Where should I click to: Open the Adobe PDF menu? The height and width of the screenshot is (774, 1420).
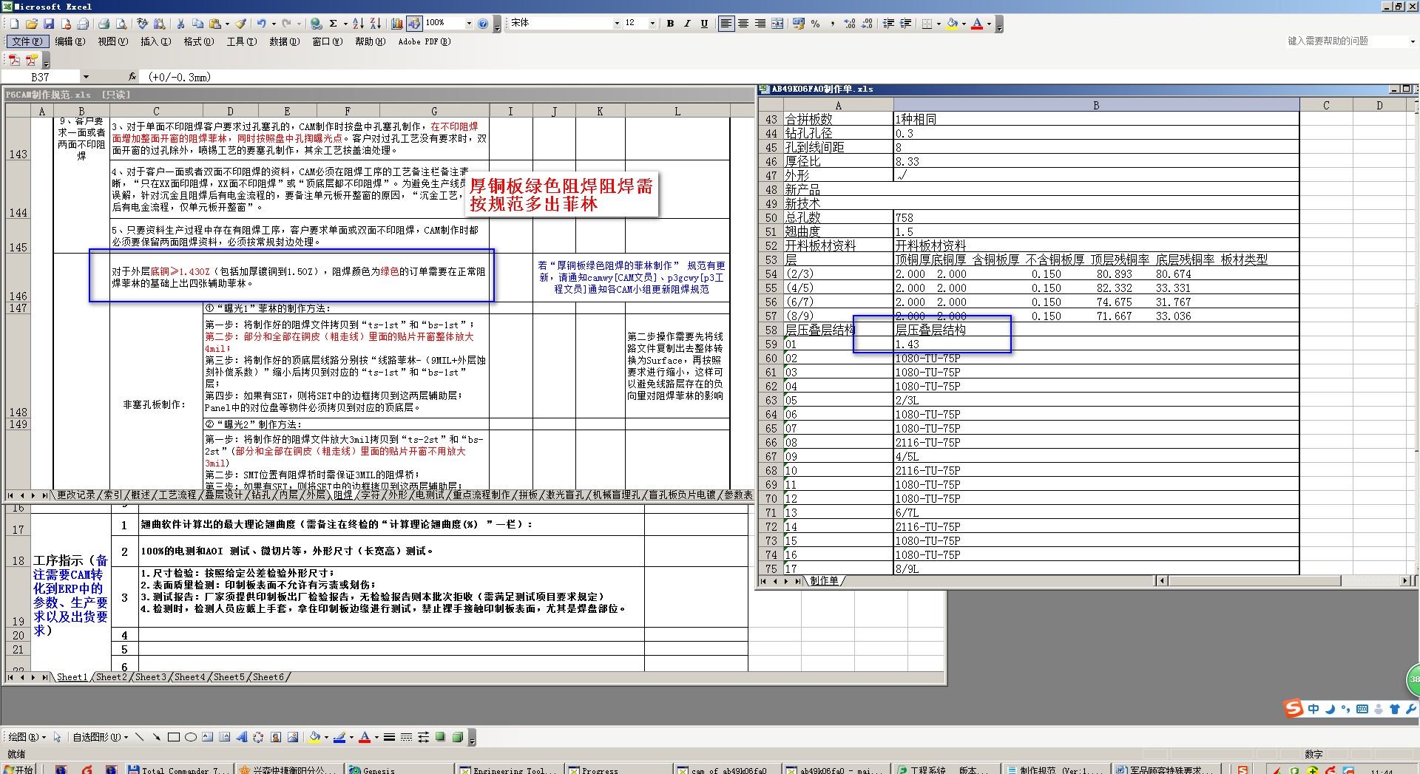click(424, 41)
